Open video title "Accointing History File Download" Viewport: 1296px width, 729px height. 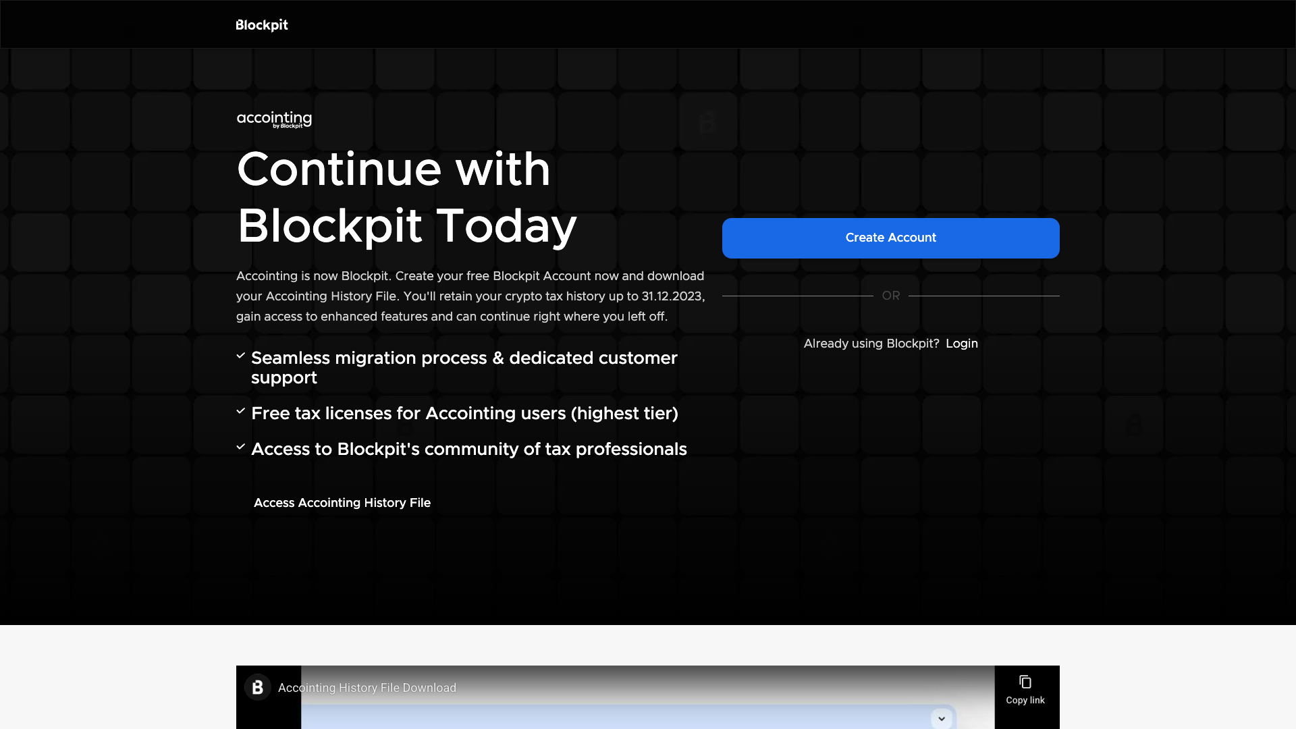[x=367, y=687]
